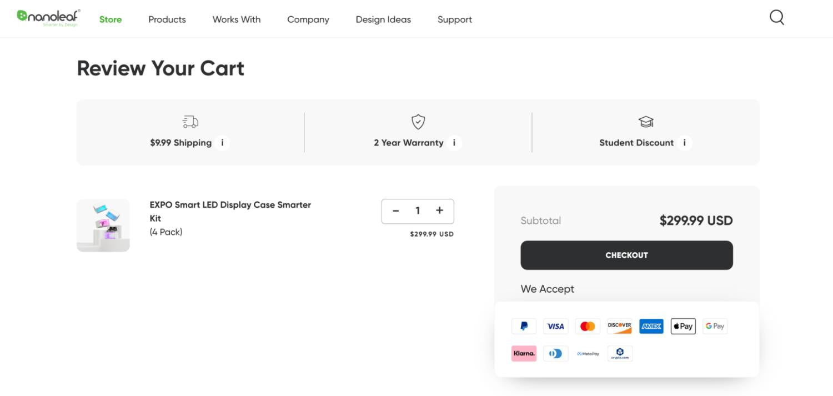The height and width of the screenshot is (396, 833).
Task: Click the Google Pay icon
Action: pyautogui.click(x=715, y=327)
